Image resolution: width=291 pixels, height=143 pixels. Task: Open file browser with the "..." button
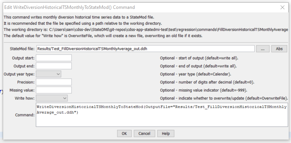click(263, 49)
